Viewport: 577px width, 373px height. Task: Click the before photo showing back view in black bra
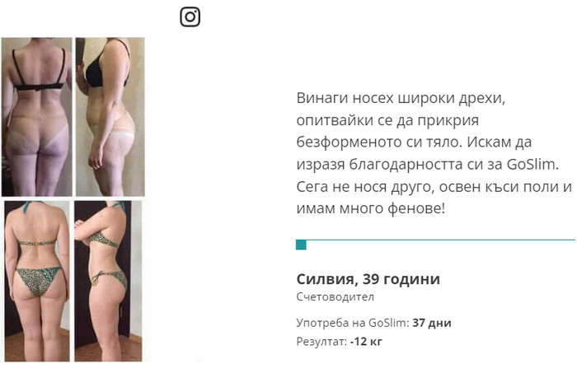[x=36, y=116]
